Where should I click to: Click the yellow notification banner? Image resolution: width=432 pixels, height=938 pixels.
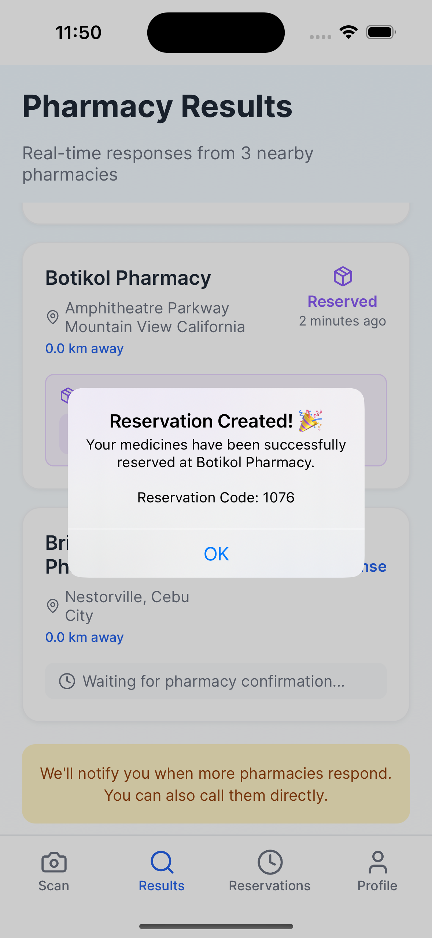point(216,784)
